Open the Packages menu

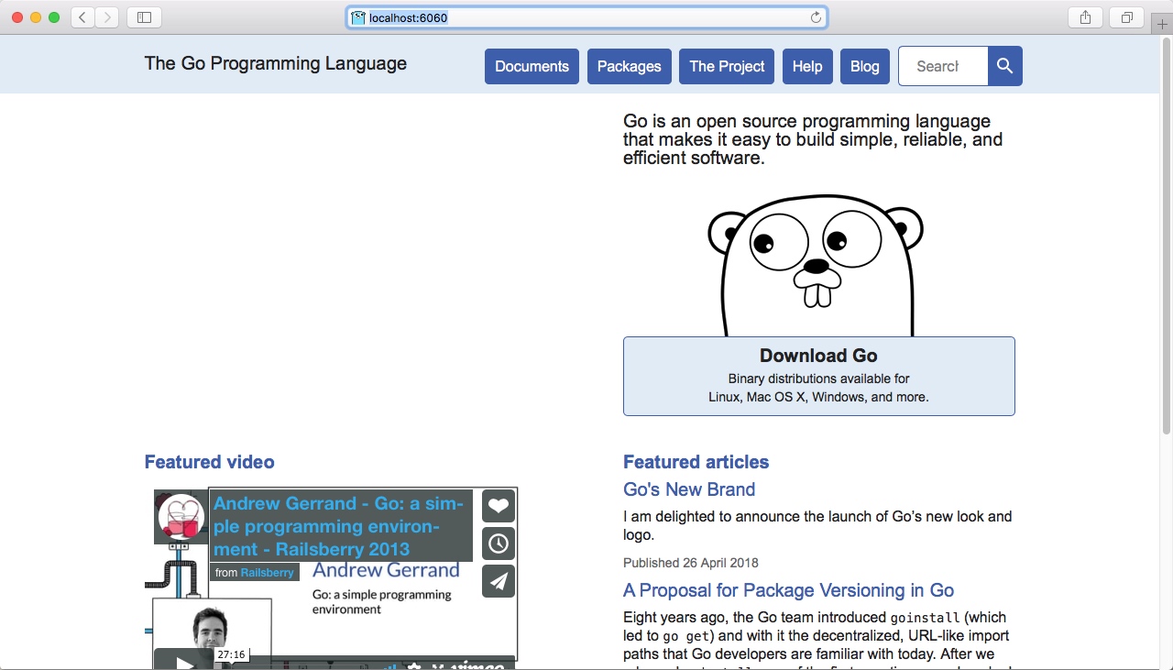tap(629, 66)
